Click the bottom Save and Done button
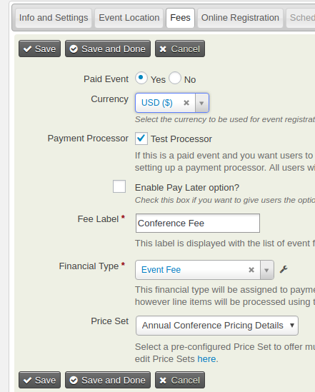Viewport: 315px width, 392px height. point(108,380)
